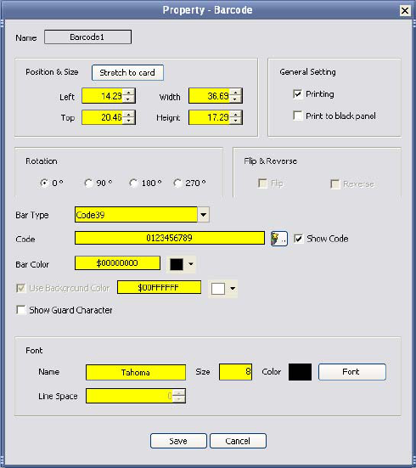
Task: Click the Stretch to card button
Action: (127, 72)
